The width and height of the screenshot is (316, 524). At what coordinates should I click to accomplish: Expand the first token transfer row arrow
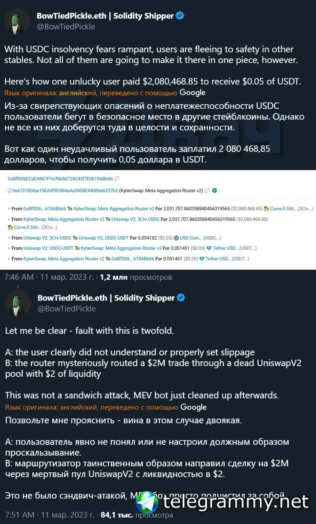[9, 209]
